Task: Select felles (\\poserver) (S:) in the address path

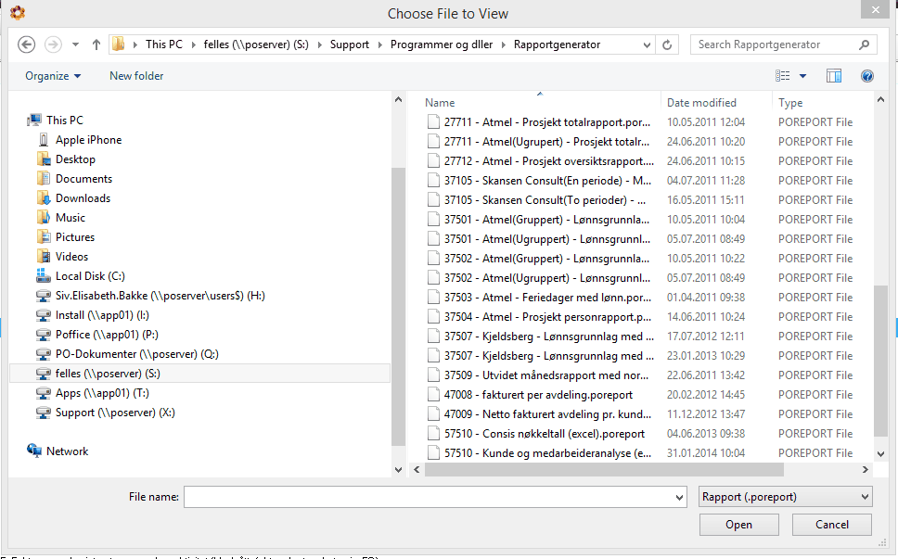Action: 256,44
